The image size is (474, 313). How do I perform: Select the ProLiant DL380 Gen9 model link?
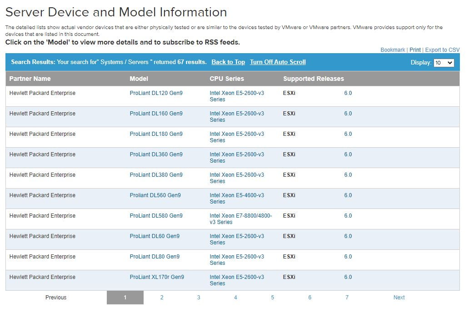click(x=156, y=175)
